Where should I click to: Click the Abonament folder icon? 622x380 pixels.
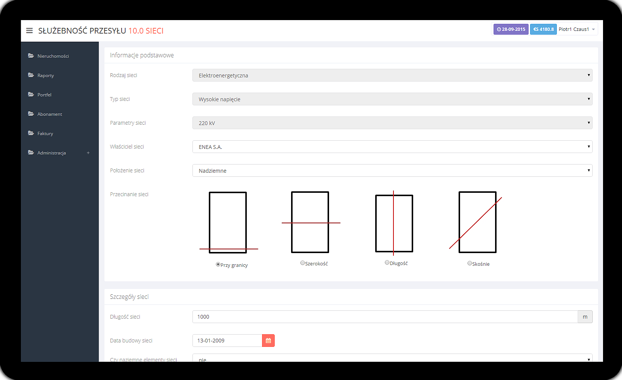click(31, 114)
